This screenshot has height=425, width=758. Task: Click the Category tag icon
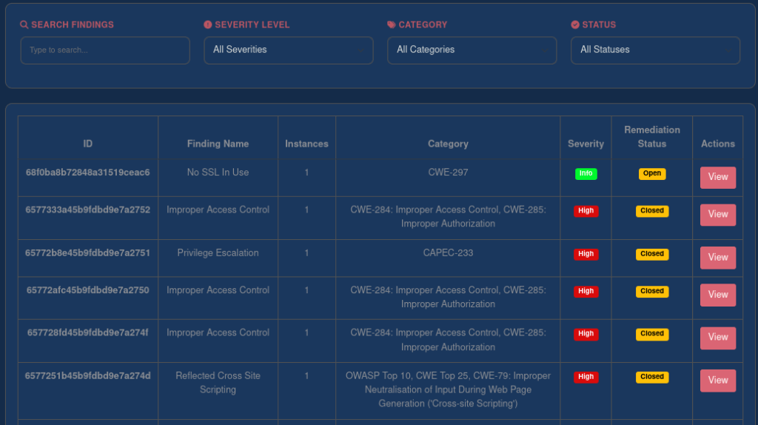point(392,24)
